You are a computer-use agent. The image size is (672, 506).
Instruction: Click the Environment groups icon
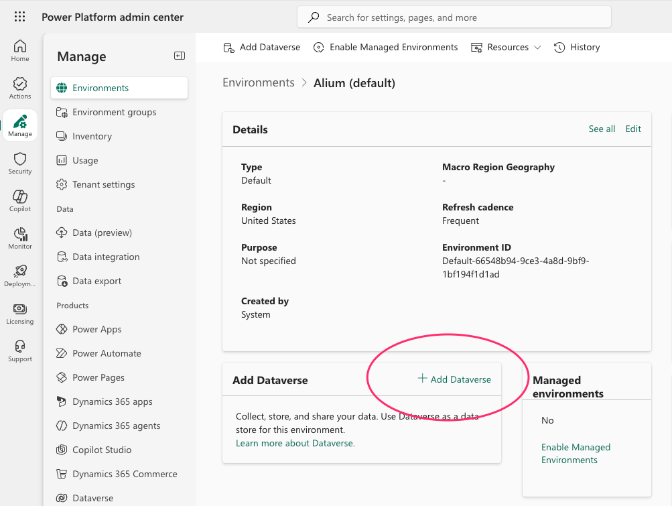pyautogui.click(x=62, y=113)
